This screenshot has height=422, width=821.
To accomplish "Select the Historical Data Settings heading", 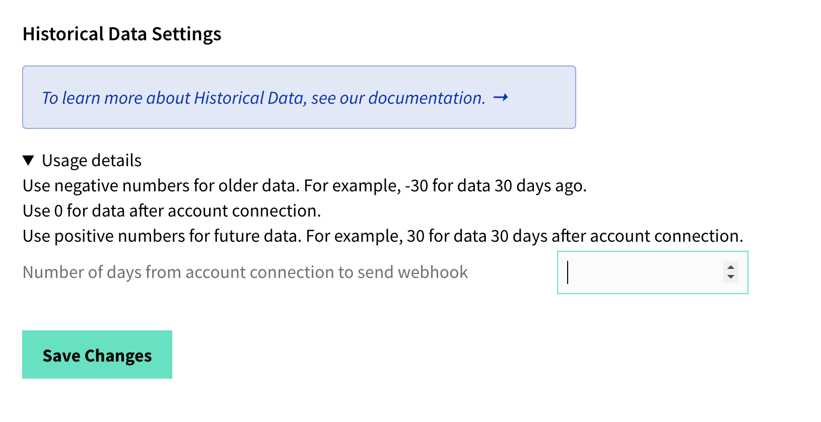I will point(122,34).
